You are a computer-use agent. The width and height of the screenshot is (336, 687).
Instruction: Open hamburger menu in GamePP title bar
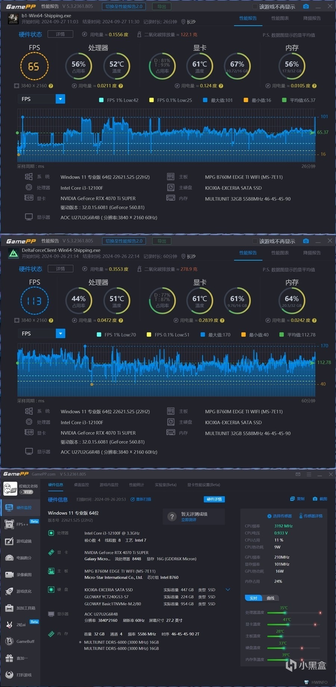pos(309,474)
